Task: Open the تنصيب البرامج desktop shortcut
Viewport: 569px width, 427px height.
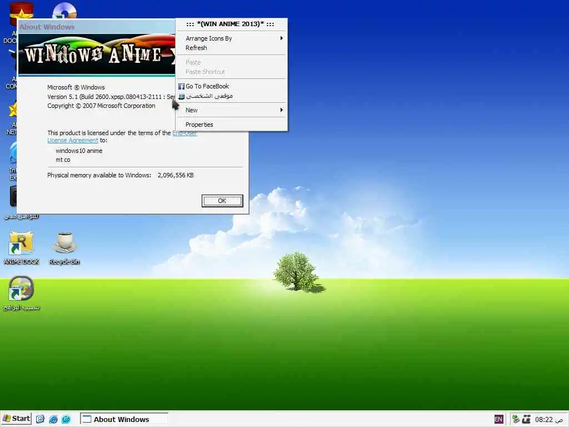Action: coord(21,294)
